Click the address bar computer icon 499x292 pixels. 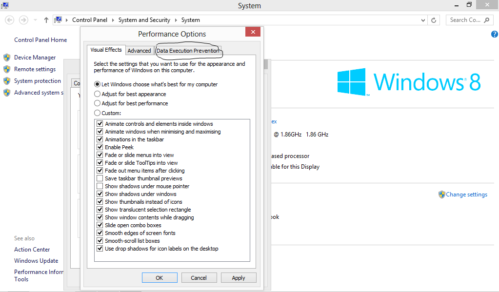click(x=58, y=19)
